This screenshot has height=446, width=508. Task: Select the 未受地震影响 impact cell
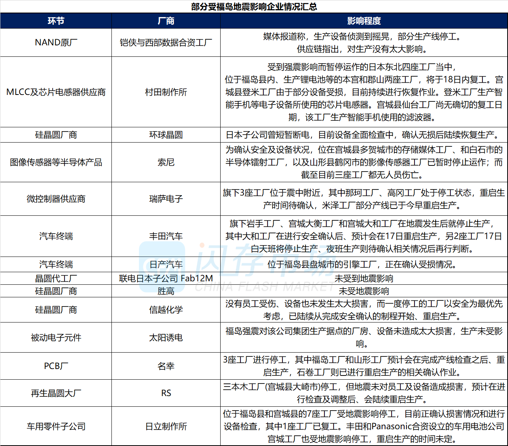[x=364, y=291]
